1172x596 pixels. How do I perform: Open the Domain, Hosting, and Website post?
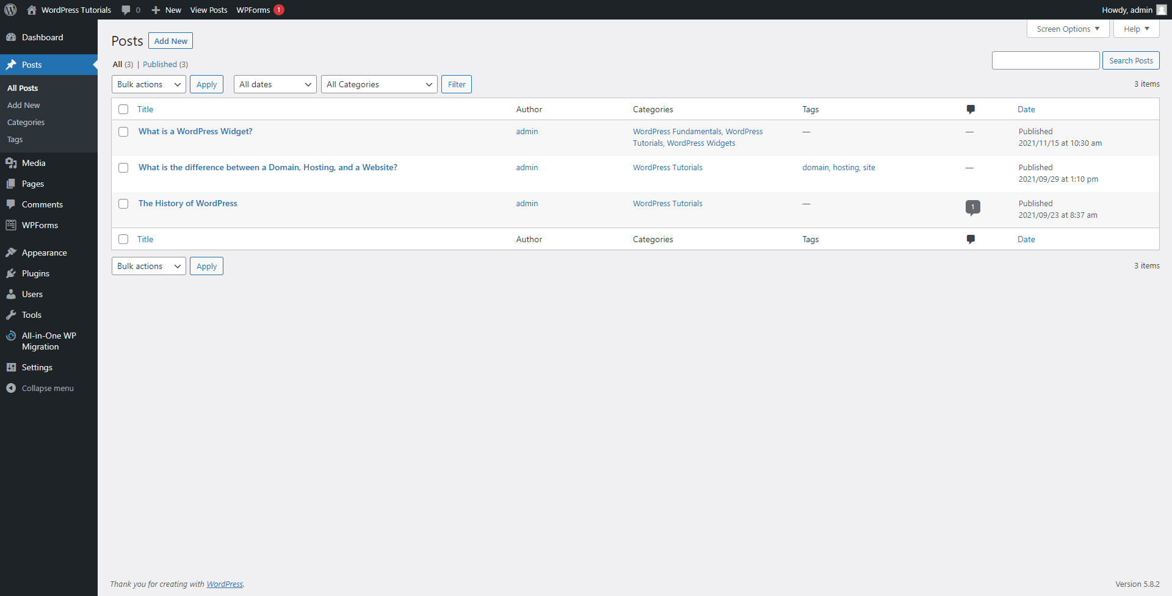tap(268, 167)
